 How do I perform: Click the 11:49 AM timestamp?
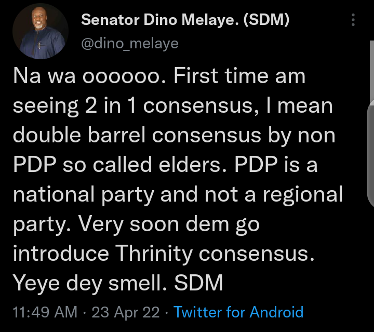click(x=45, y=312)
